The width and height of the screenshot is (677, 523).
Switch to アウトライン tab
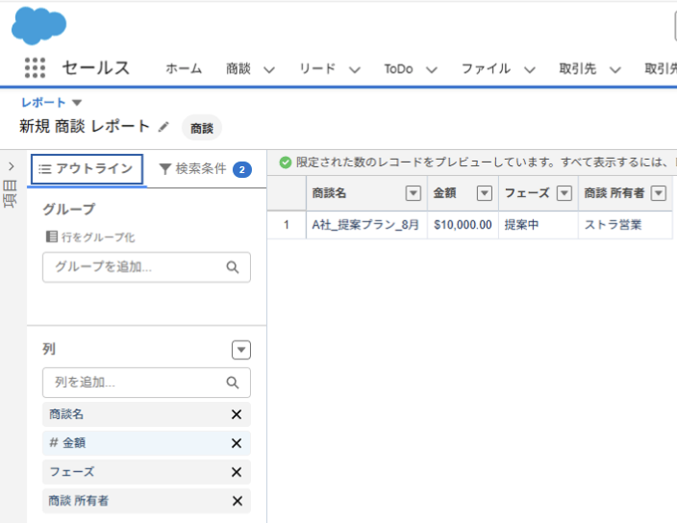[87, 169]
